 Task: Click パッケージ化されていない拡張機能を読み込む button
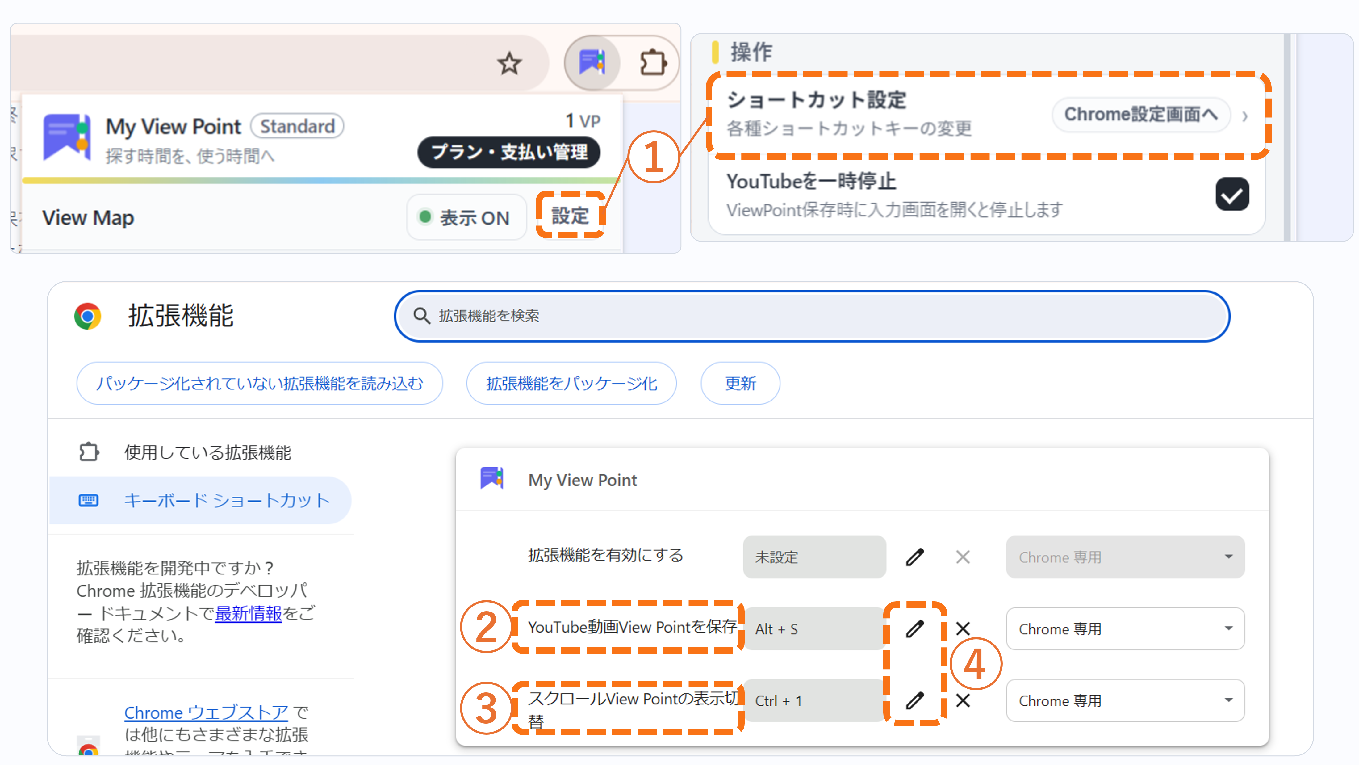pos(260,383)
